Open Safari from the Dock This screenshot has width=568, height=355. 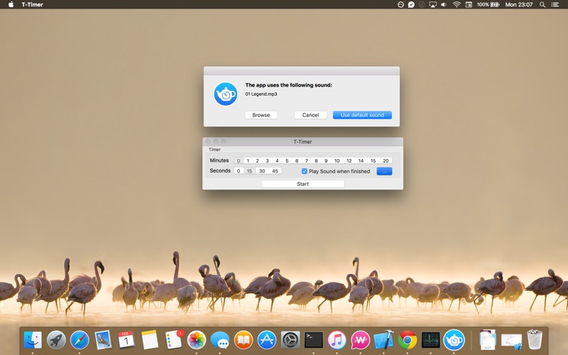pyautogui.click(x=80, y=340)
